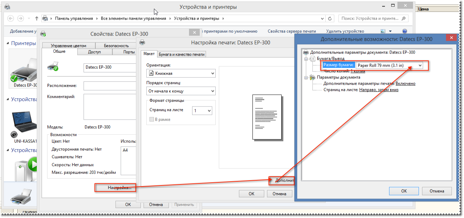This screenshot has height=218, width=464.
Task: Click OK in Дополнительные возможности dialog
Action: click(404, 191)
